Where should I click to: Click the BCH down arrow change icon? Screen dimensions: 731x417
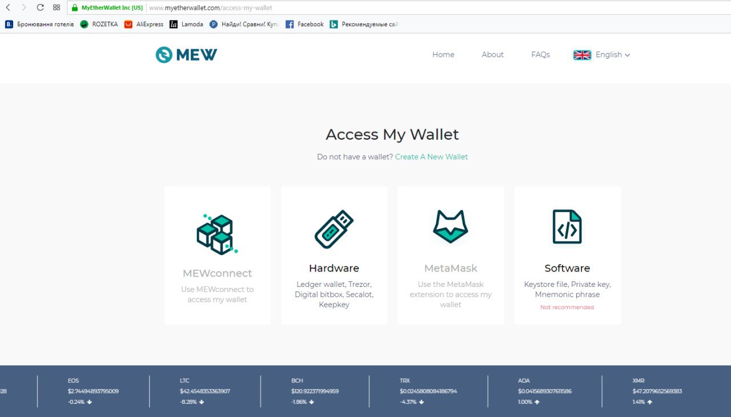[x=313, y=402]
